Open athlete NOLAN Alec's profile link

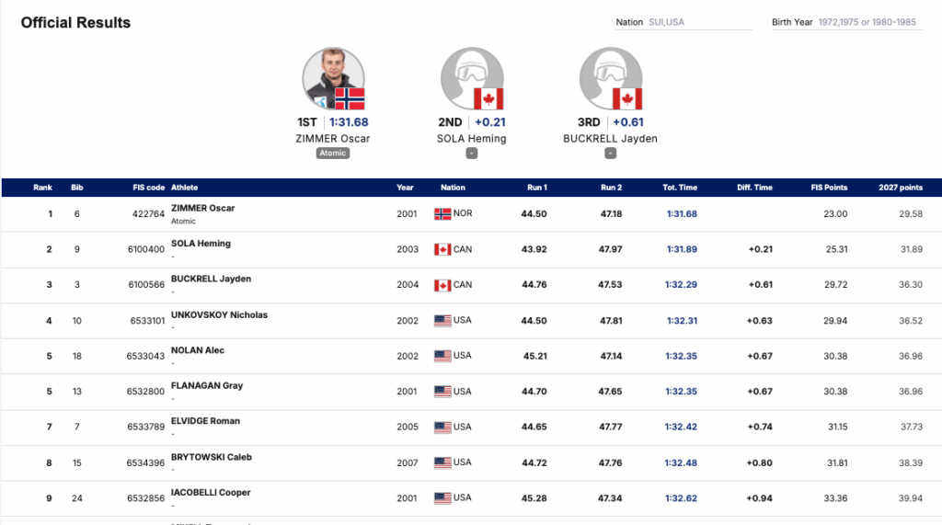click(x=198, y=350)
